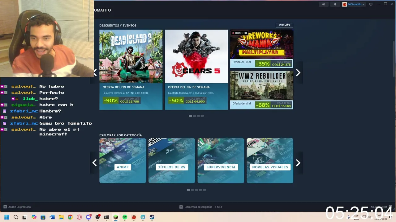Viewport: 396px width, 222px height.
Task: Open Google Chrome from taskbar
Action: [x=70, y=217]
